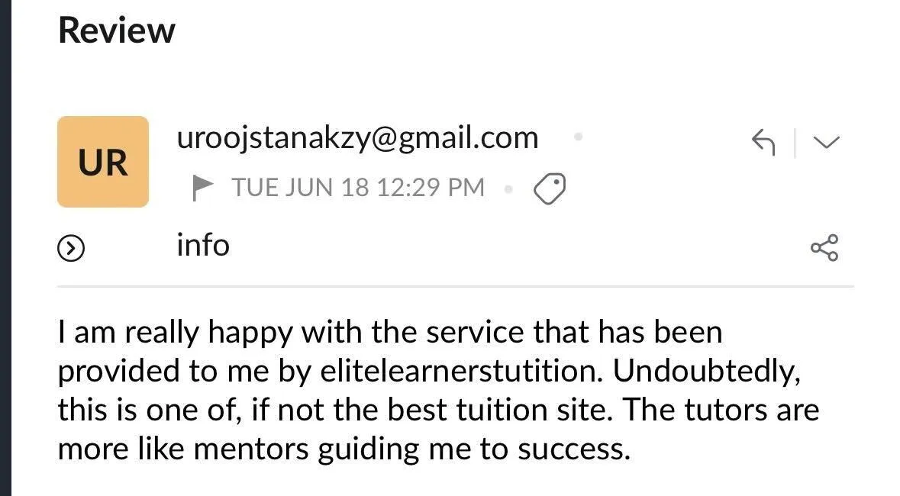This screenshot has height=496, width=900.
Task: Select sender email uroojstanakzy@gmail.com
Action: click(x=357, y=138)
